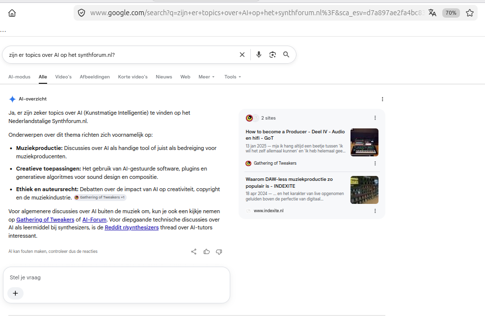Expand the Meer dropdown
Screen dimensions: 485x322
(206, 77)
